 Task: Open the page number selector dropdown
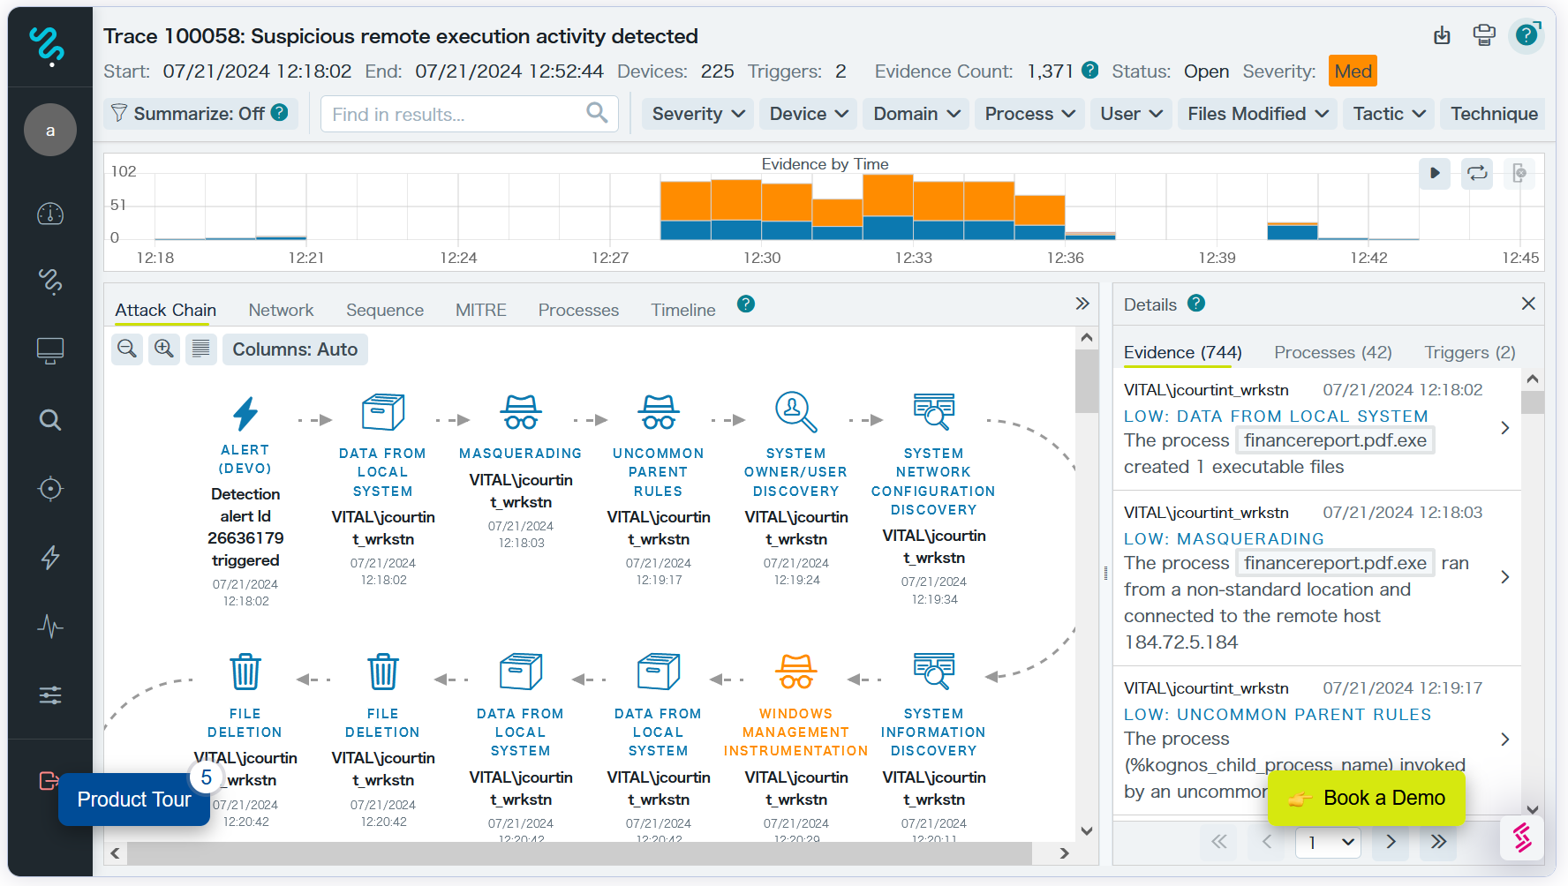pos(1328,842)
